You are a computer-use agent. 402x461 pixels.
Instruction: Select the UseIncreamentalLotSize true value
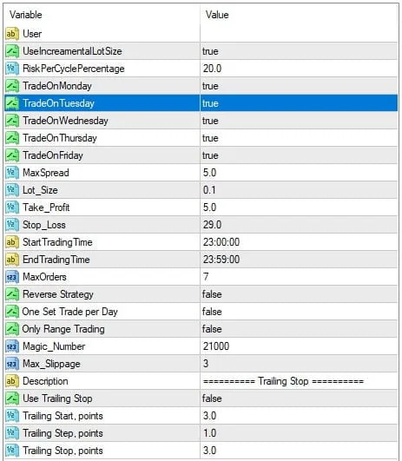point(210,51)
